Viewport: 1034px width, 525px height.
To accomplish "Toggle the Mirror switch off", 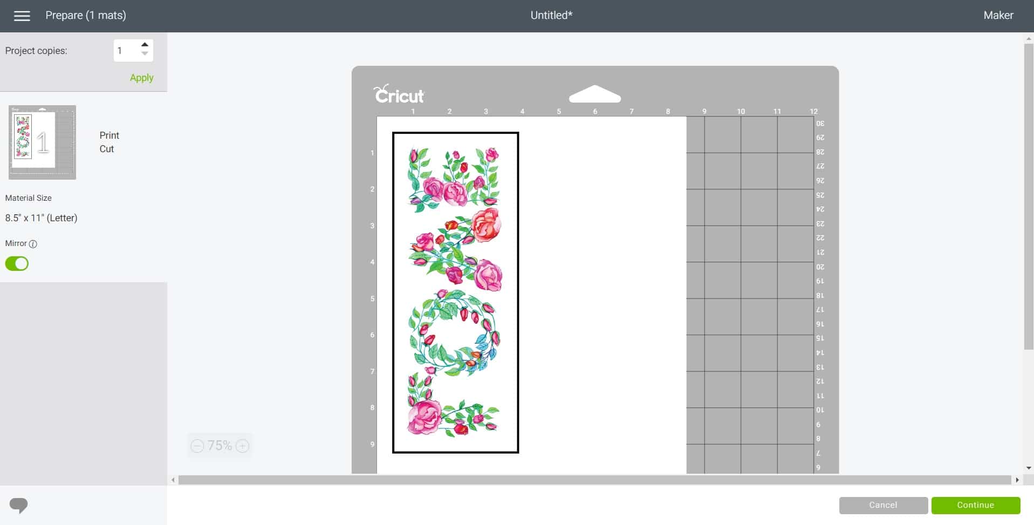I will point(17,264).
